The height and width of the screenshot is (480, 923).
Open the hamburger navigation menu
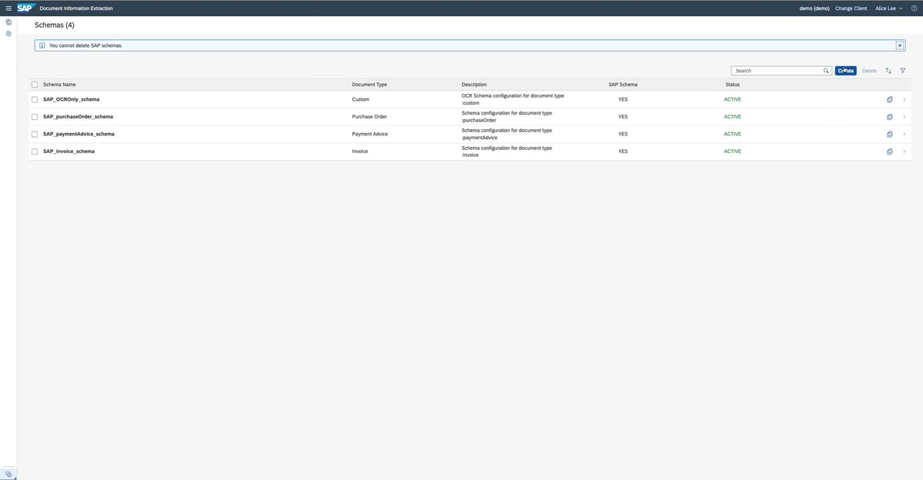(x=7, y=7)
